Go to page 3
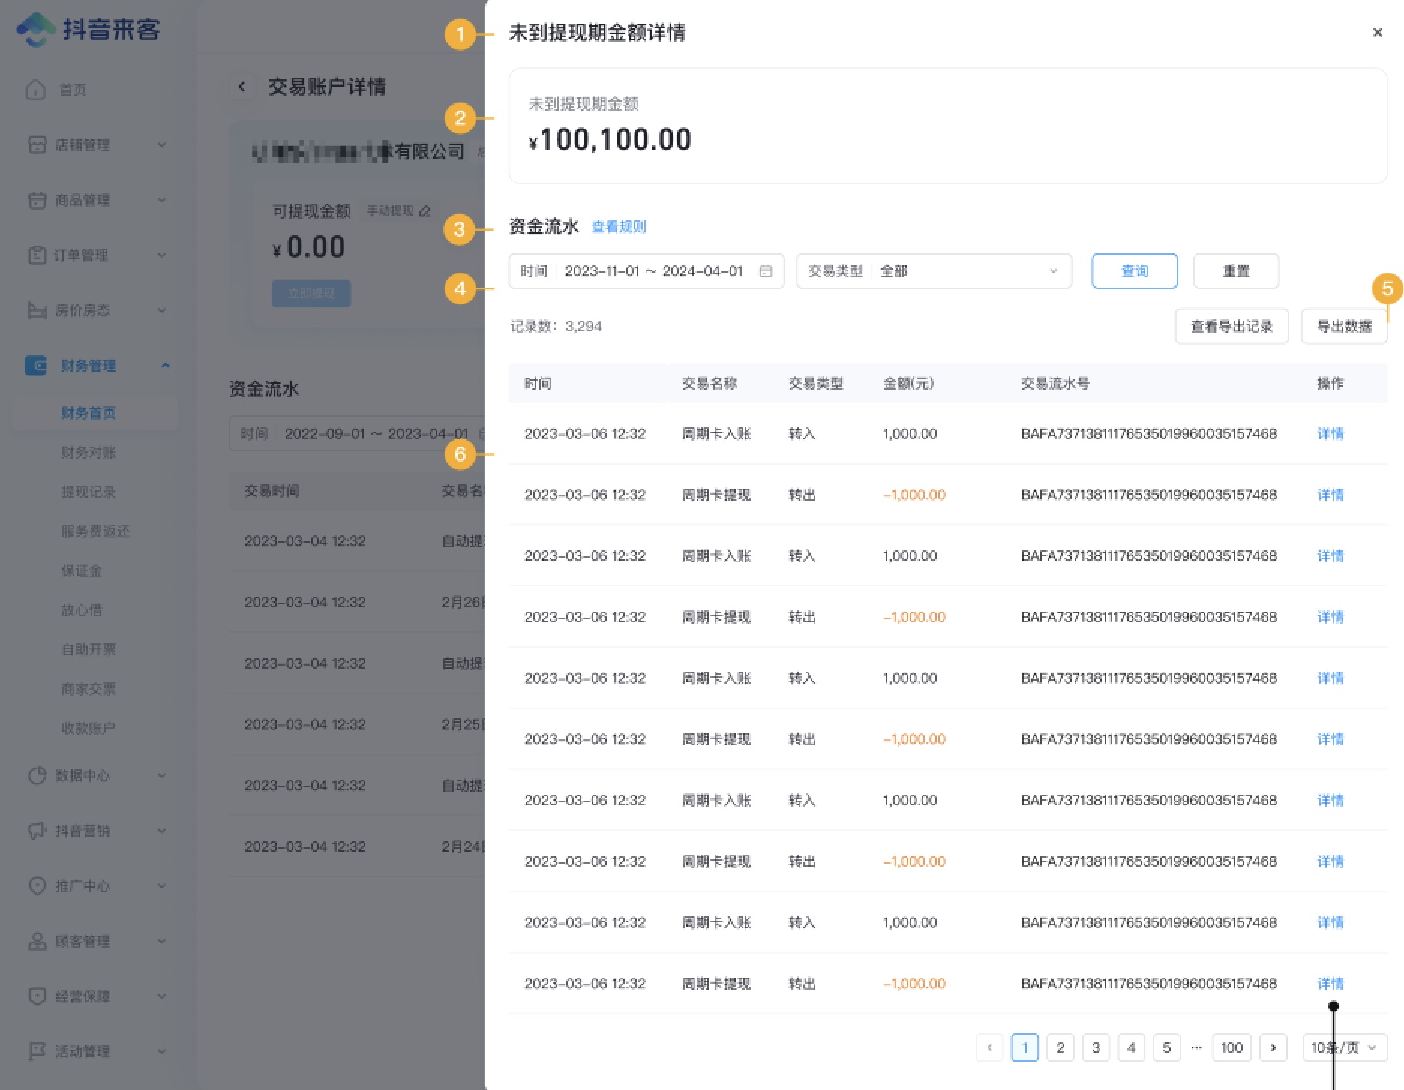 pyautogui.click(x=1096, y=1047)
